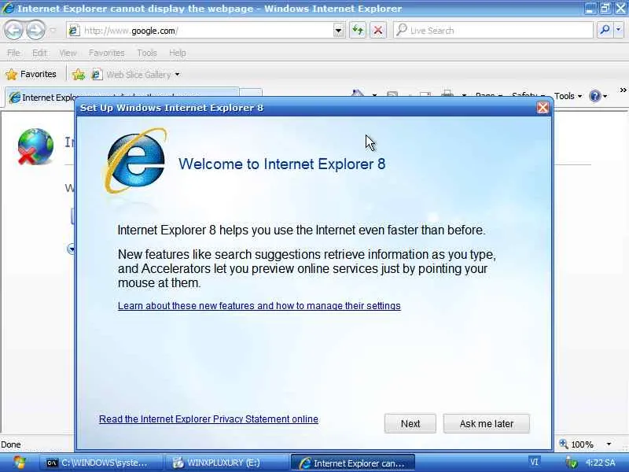Open the command bar Tools dropdown
This screenshot has height=472, width=629.
tap(568, 96)
